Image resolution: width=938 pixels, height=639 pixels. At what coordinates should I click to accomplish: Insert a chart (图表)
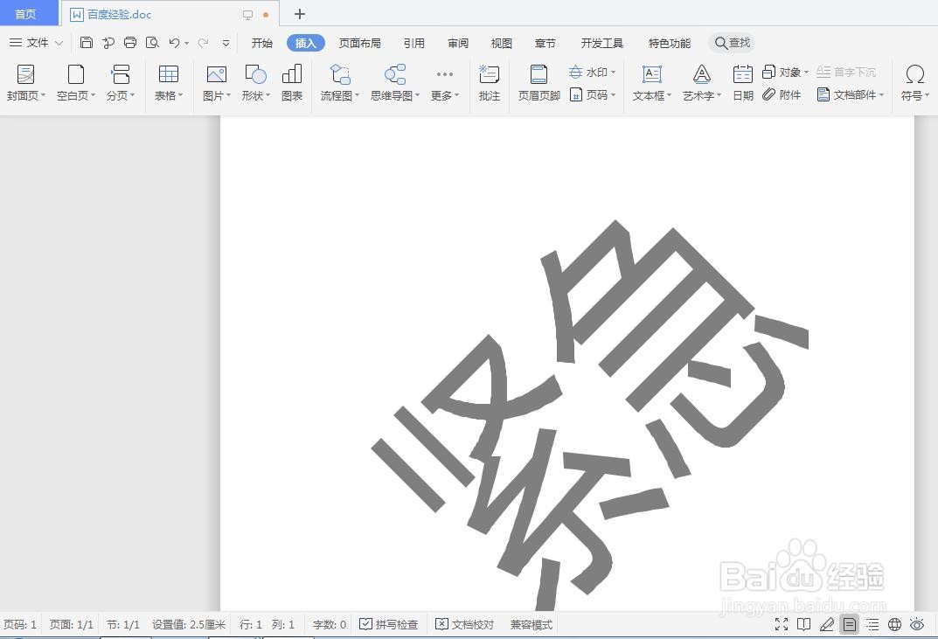292,82
